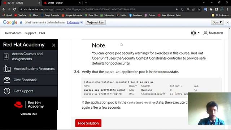
Task: Reload the current page
Action: (x=14, y=9)
